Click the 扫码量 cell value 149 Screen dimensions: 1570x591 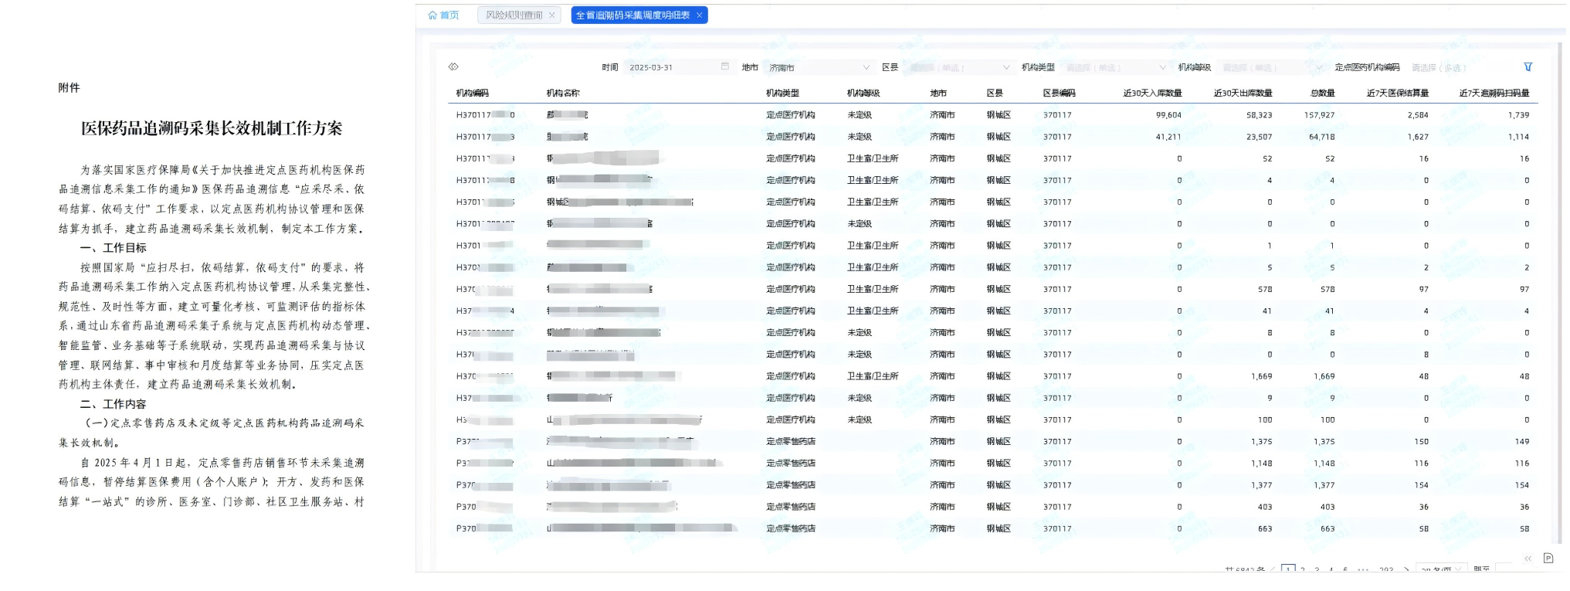click(x=1521, y=442)
